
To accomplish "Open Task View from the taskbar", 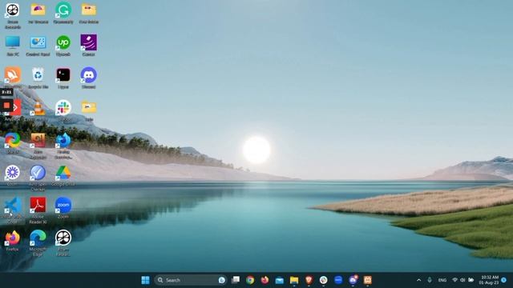I will 235,280.
